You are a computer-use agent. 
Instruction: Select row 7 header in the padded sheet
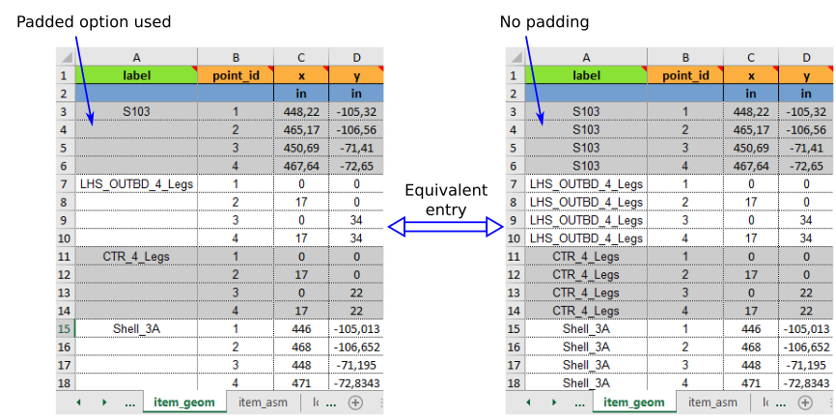[65, 183]
